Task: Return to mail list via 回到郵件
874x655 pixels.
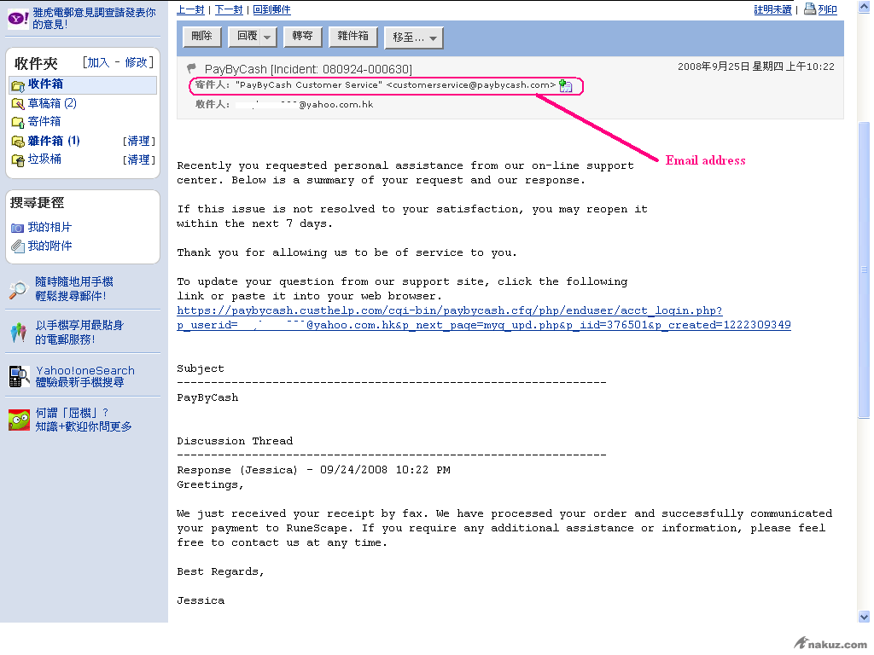Action: pyautogui.click(x=271, y=9)
